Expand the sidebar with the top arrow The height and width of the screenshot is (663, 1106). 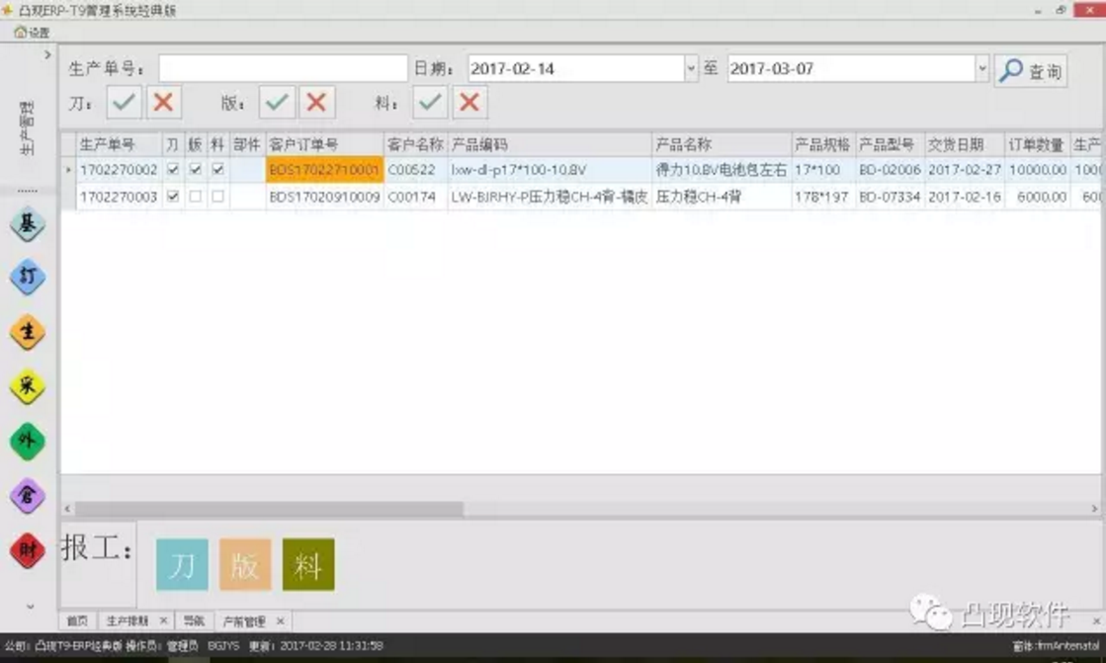coord(46,55)
